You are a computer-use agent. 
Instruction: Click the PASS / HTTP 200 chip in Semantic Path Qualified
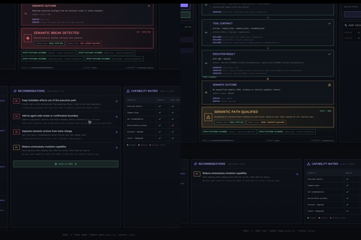tap(230, 122)
